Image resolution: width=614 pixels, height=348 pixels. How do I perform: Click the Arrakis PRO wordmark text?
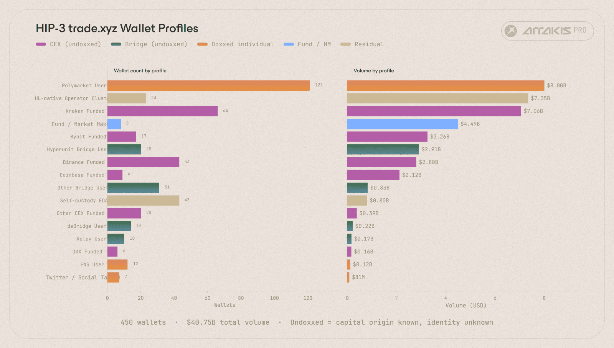[x=555, y=31]
